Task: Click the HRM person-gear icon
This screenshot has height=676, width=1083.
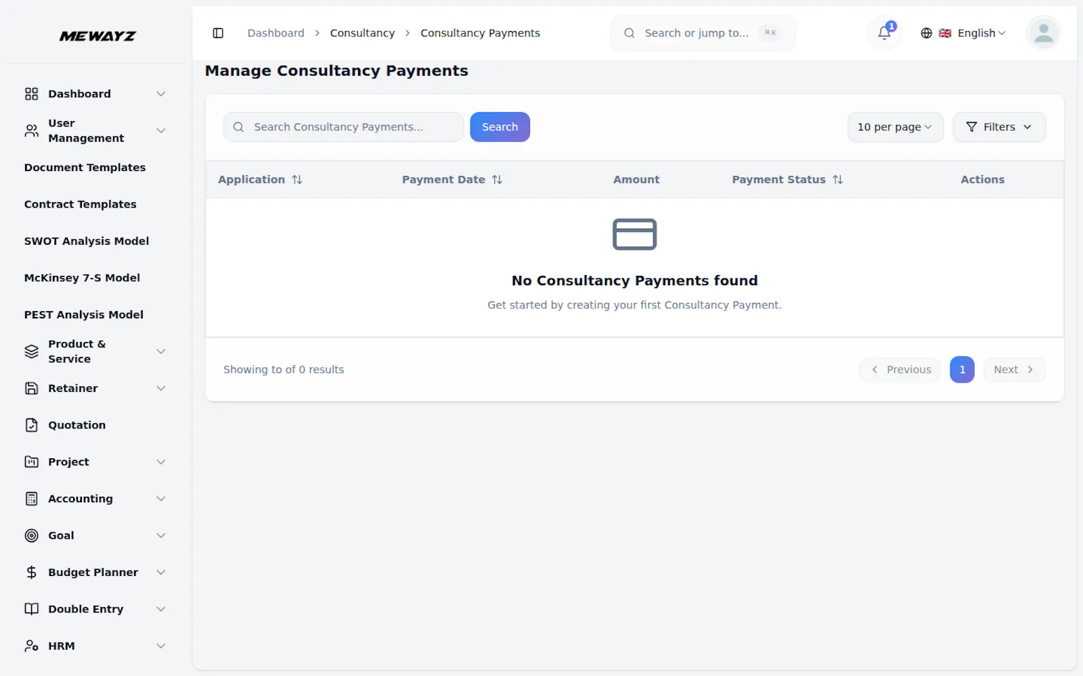Action: tap(32, 646)
